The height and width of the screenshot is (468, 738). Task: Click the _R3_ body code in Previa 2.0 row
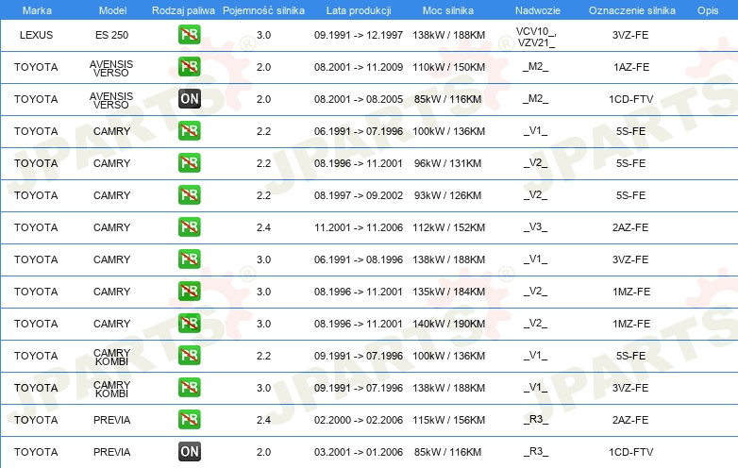coord(536,451)
